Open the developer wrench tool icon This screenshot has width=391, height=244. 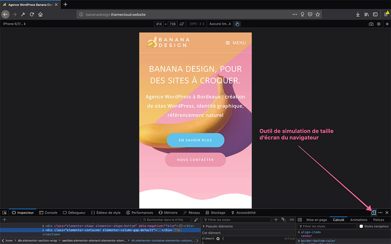tap(23, 14)
